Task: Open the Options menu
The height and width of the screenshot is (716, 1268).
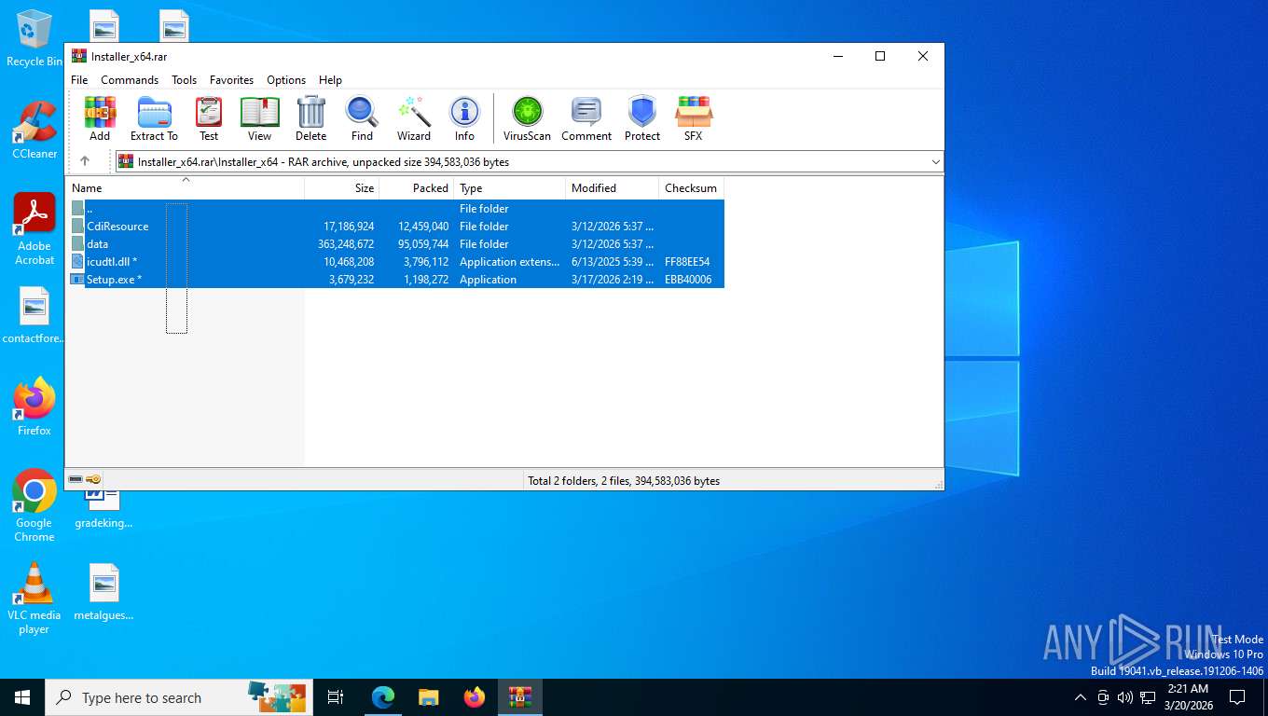Action: pyautogui.click(x=286, y=80)
